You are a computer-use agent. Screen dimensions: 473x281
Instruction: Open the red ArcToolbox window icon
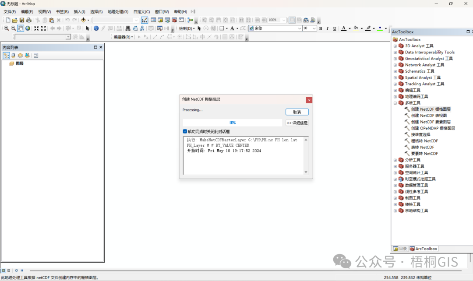pos(174,20)
